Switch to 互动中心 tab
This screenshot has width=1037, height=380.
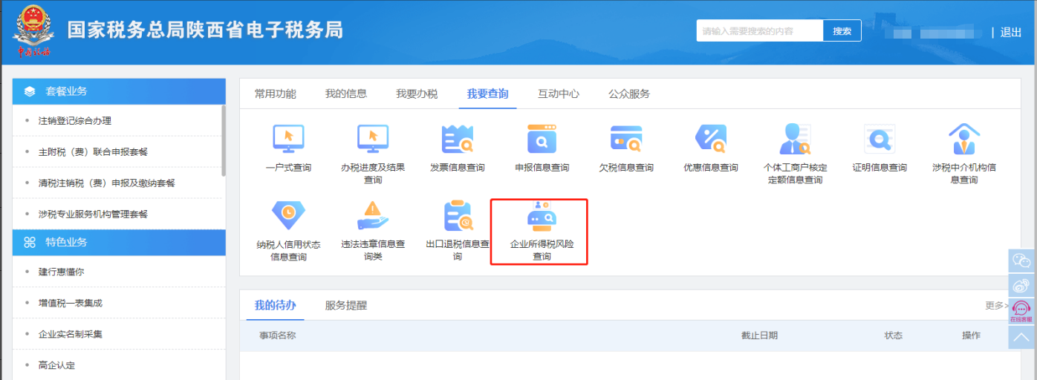click(559, 94)
